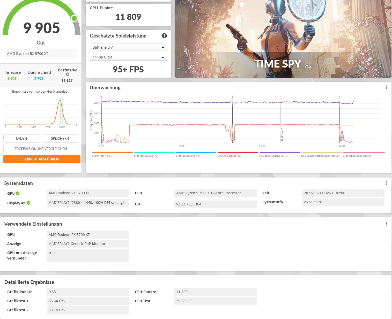392x319 pixels.
Task: Click the AMD Ryzen 9 3900X CPU field
Action: pos(216,193)
